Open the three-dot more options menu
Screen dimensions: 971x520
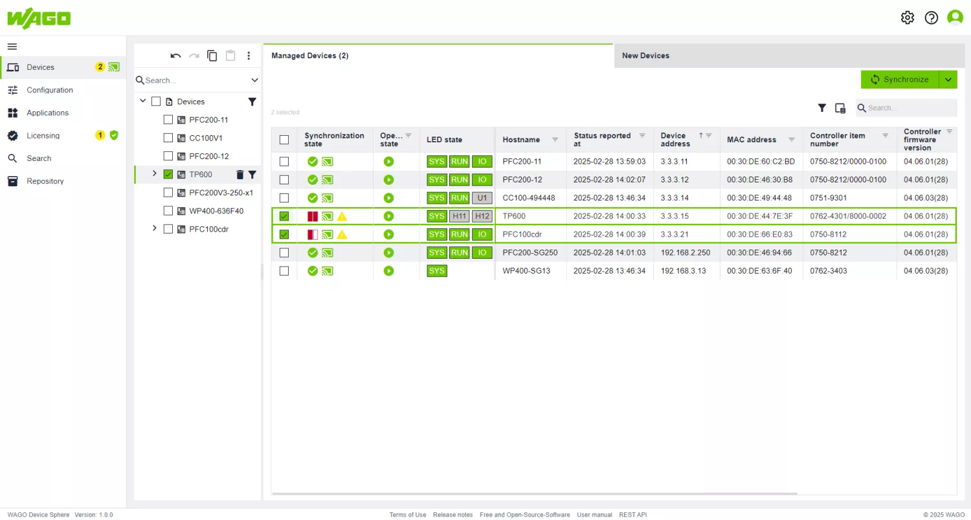point(249,56)
